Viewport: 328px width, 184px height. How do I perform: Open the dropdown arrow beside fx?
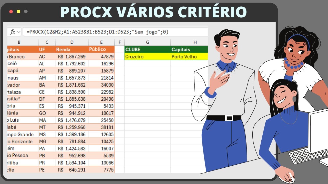coord(18,32)
